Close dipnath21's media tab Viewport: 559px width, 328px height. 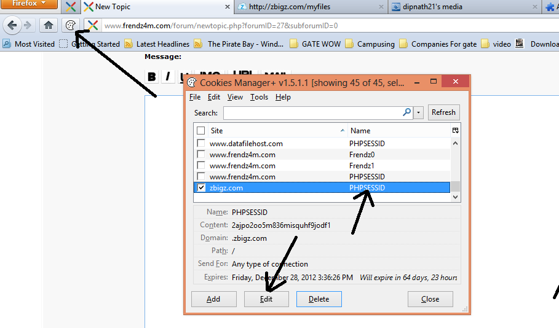click(x=535, y=7)
